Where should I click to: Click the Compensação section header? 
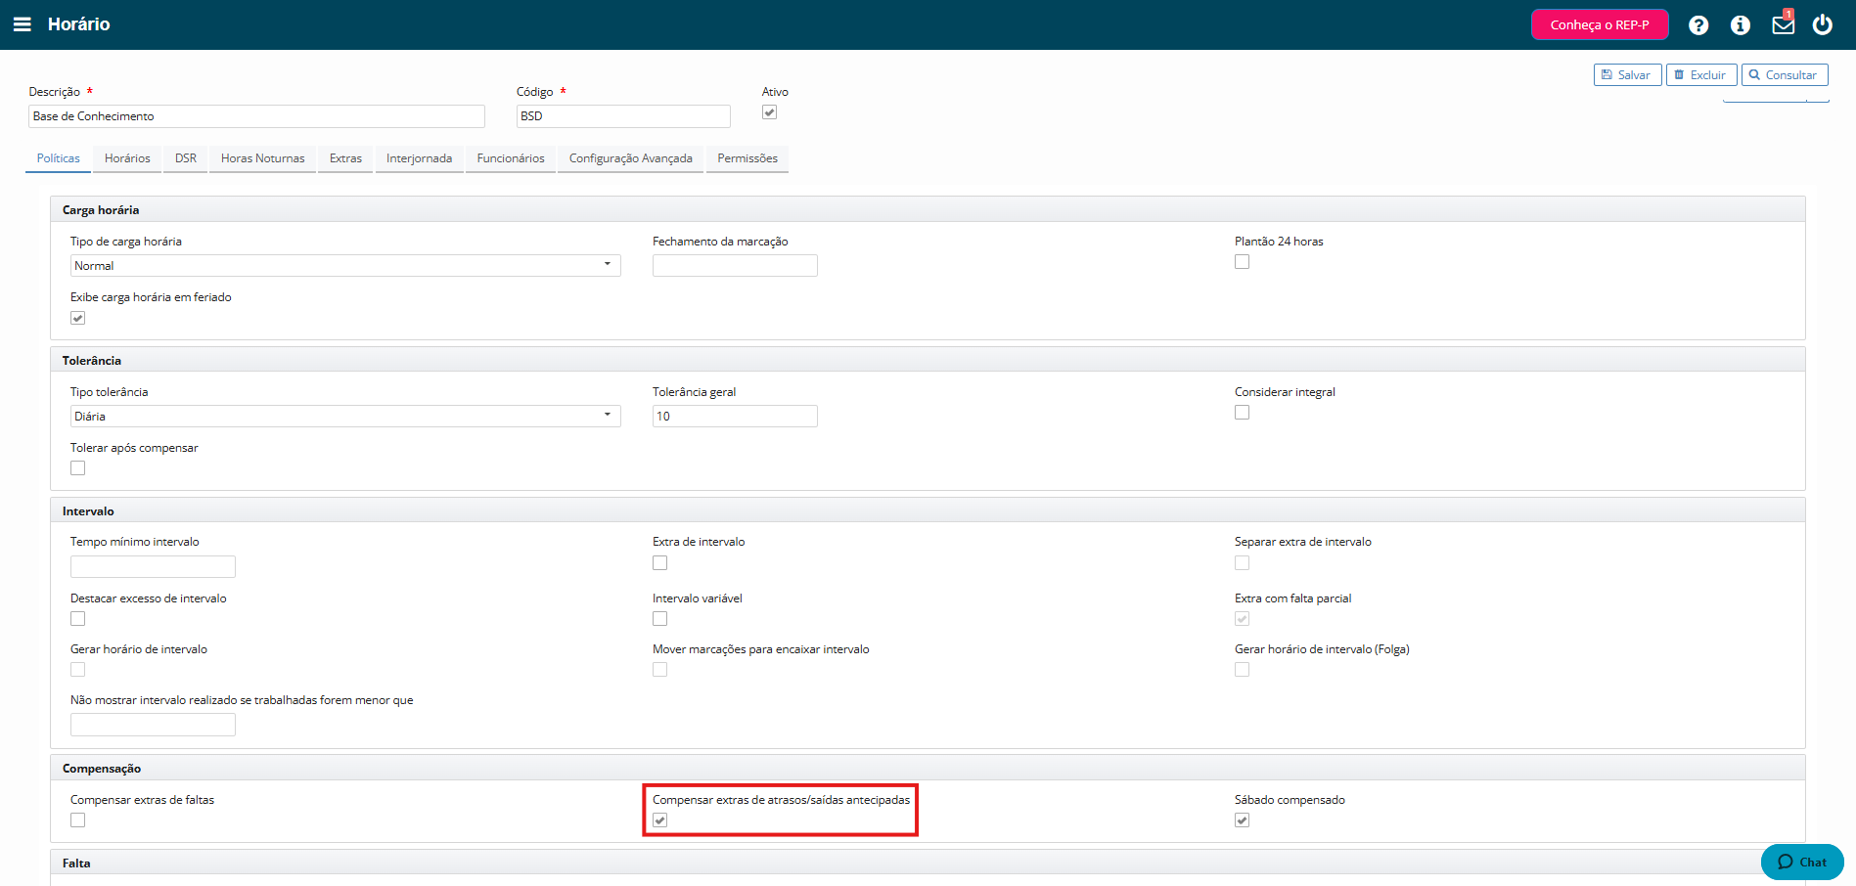click(x=928, y=768)
